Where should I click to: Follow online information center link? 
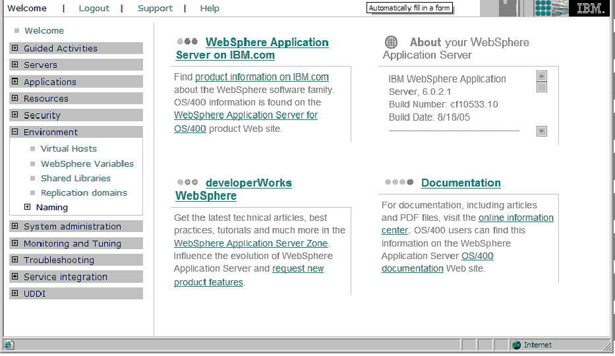click(x=467, y=224)
